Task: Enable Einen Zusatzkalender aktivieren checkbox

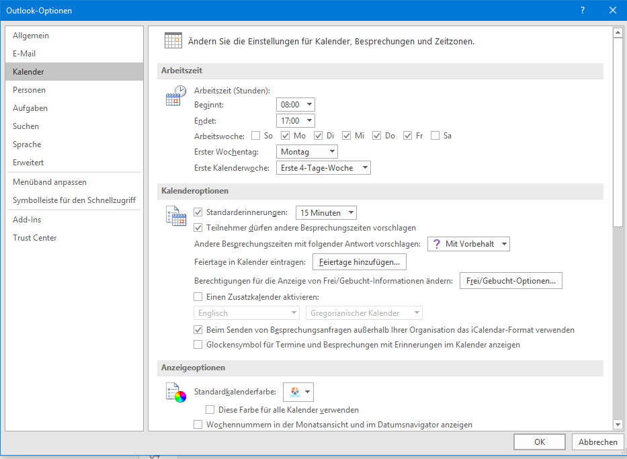Action: 198,296
